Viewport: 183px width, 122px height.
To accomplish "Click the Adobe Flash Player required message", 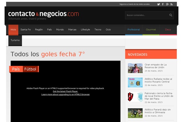I will tap(65, 88).
